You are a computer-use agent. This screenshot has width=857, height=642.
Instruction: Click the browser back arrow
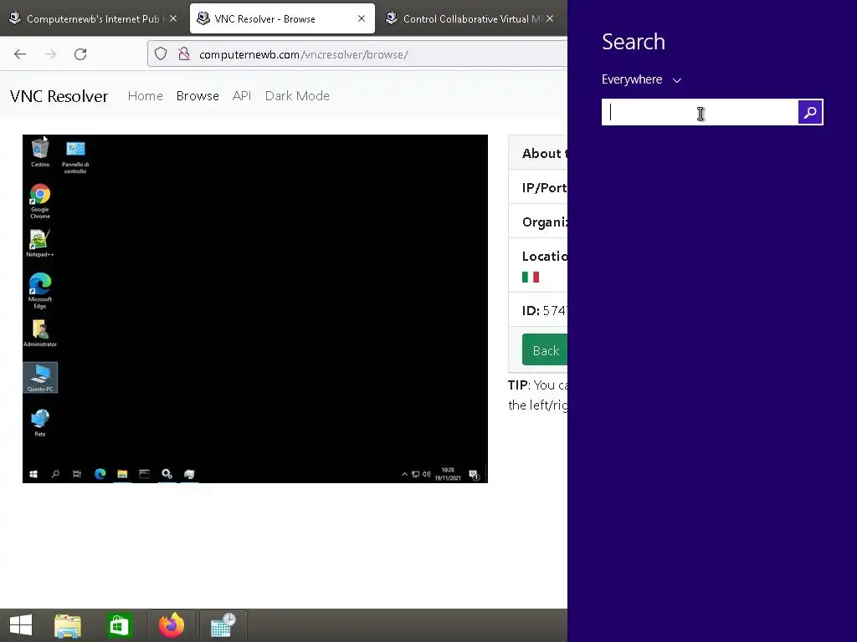[20, 54]
